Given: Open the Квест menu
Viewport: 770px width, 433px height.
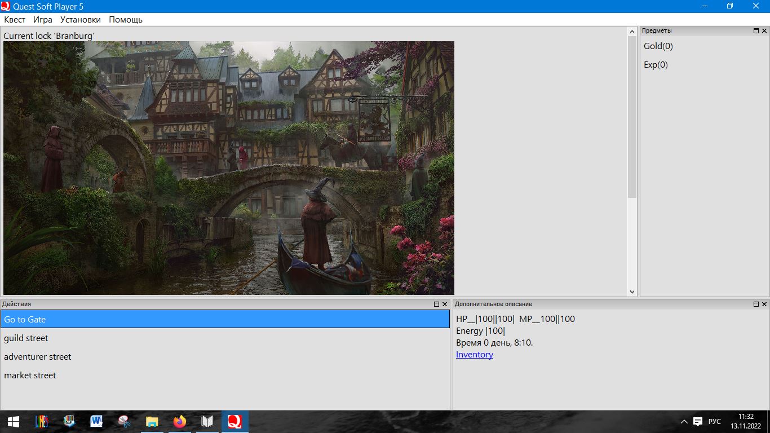Looking at the screenshot, I should [x=15, y=20].
